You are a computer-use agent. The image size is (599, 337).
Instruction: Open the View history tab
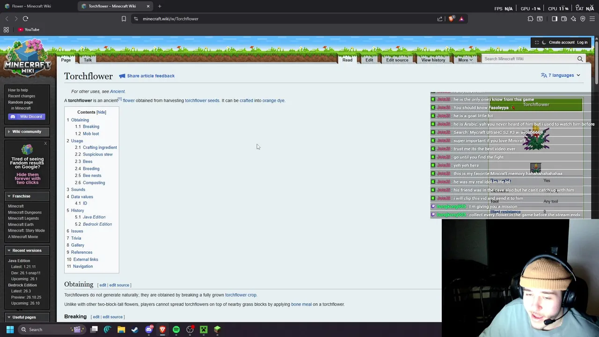[433, 60]
